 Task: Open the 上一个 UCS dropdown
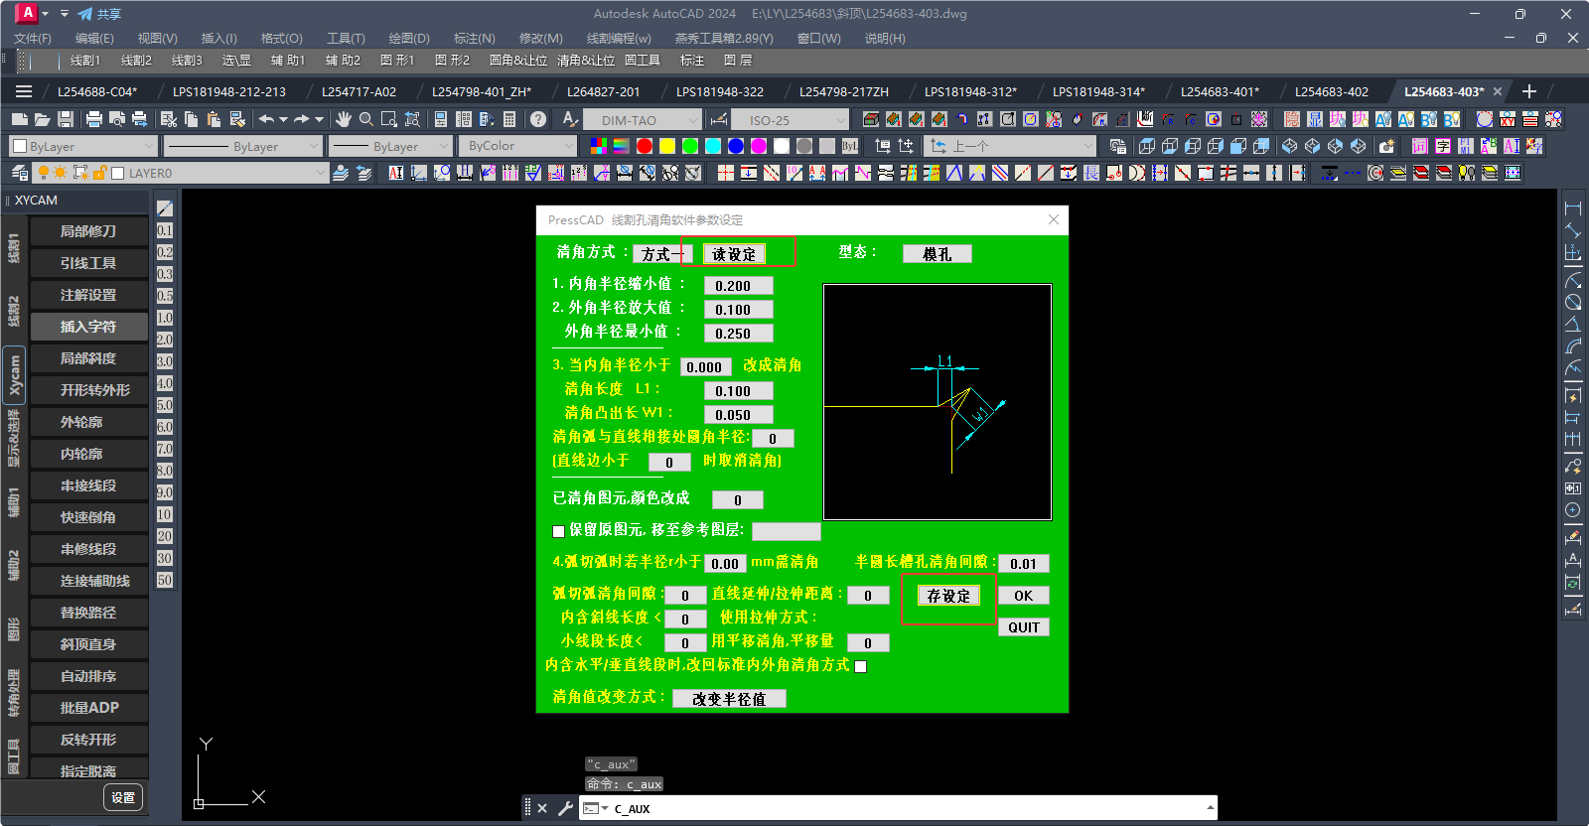[1010, 146]
